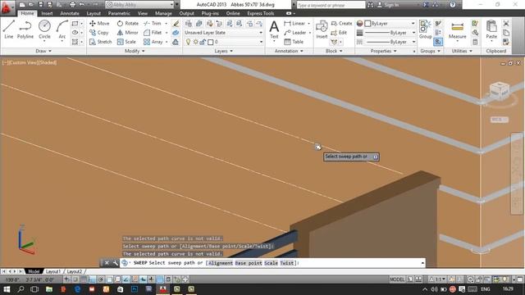Expand the Properties panel

click(x=384, y=51)
